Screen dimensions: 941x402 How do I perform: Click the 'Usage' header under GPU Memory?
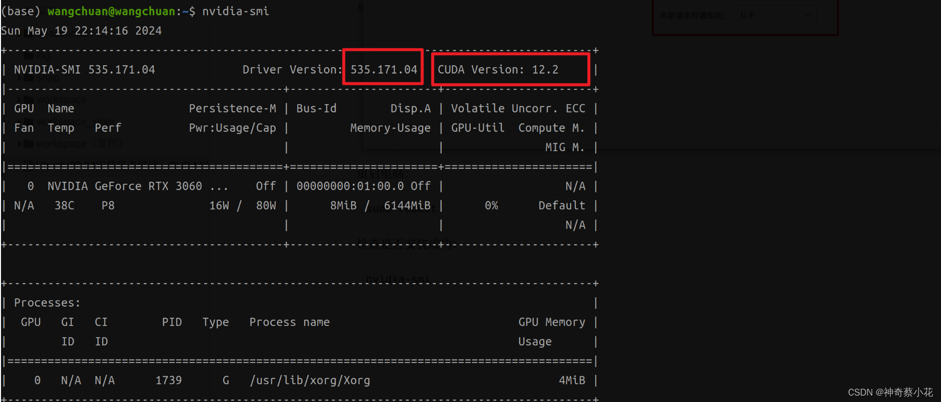pyautogui.click(x=535, y=342)
